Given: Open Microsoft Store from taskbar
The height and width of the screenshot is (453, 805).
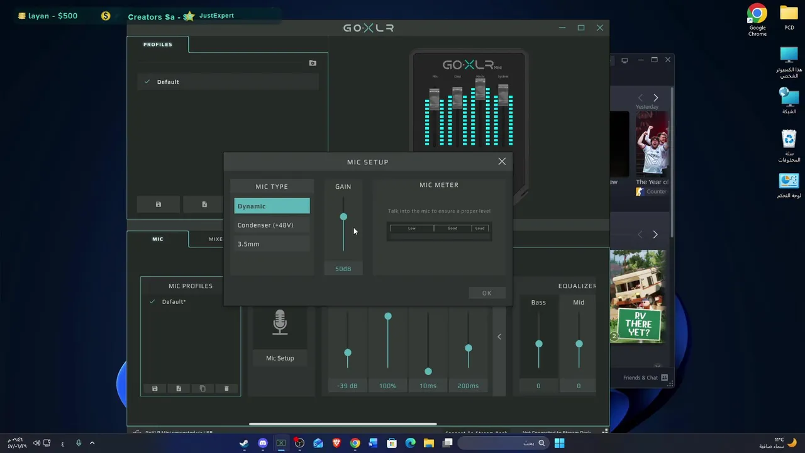Looking at the screenshot, I should 392,443.
